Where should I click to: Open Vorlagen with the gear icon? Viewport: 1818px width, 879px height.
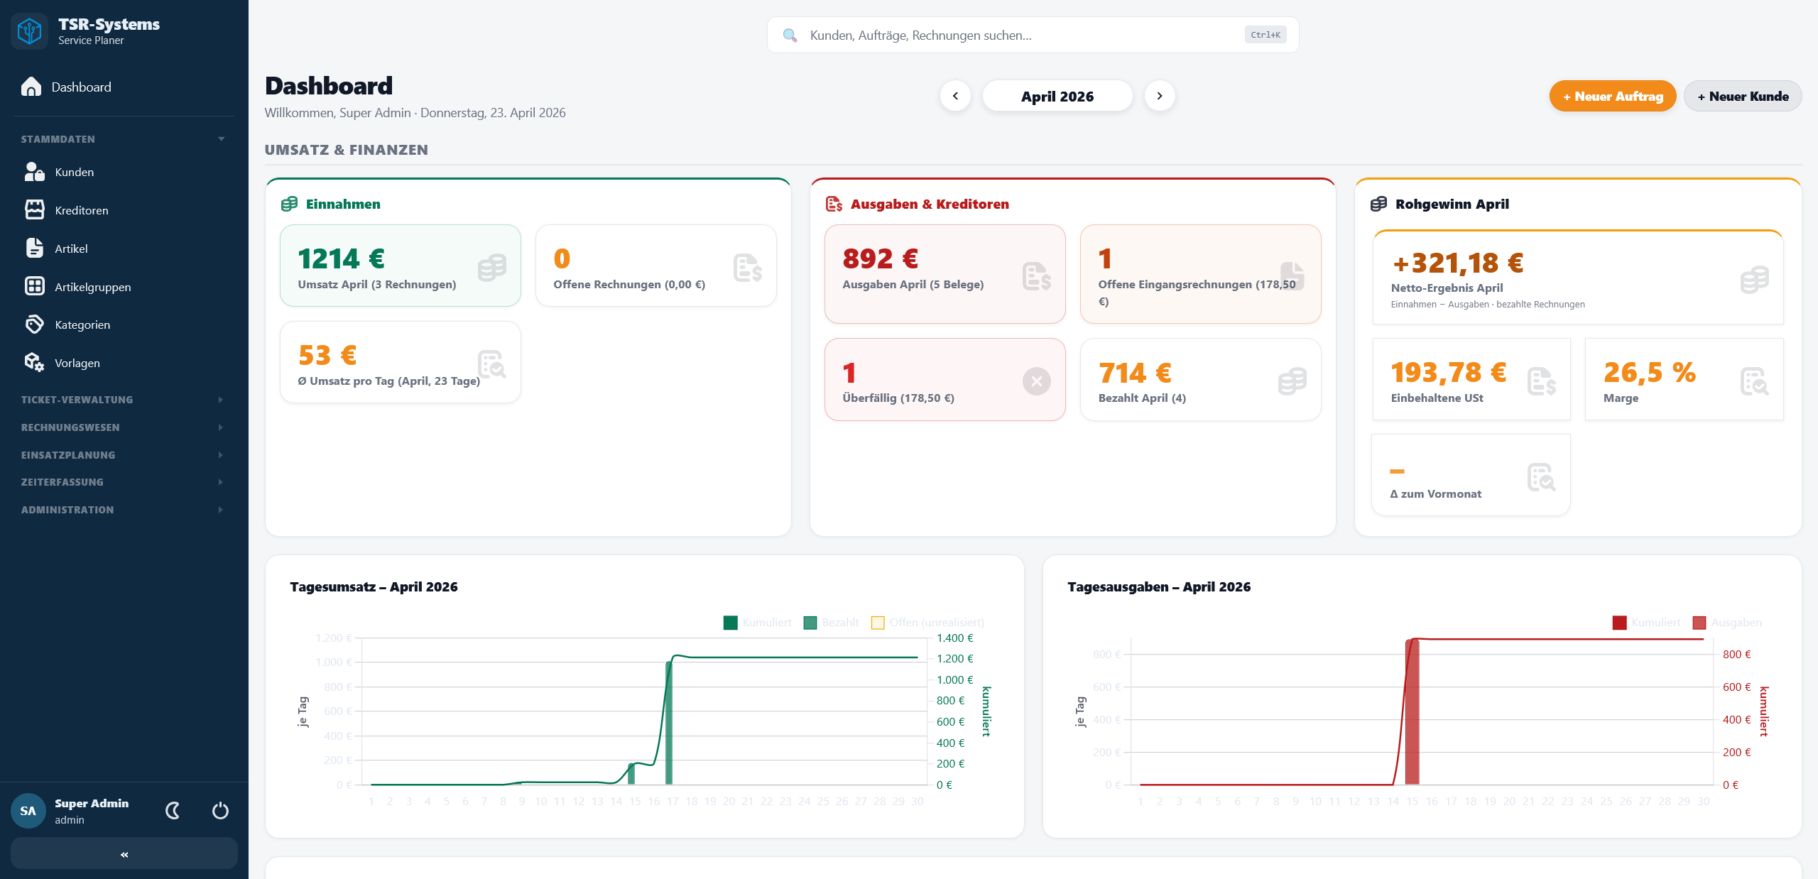(x=35, y=362)
